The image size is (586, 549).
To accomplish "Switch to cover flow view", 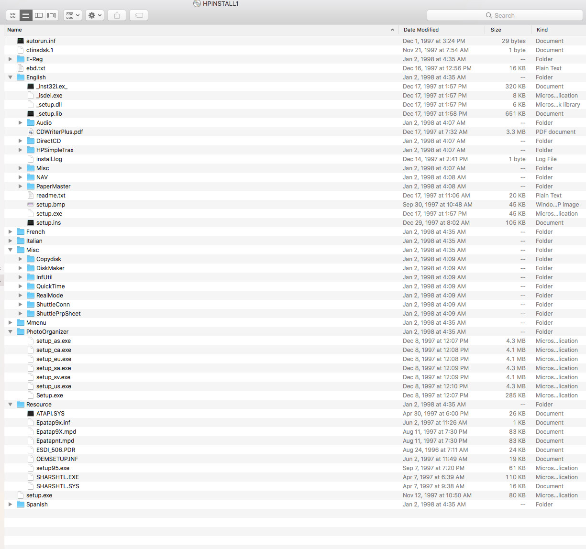I will pyautogui.click(x=52, y=15).
